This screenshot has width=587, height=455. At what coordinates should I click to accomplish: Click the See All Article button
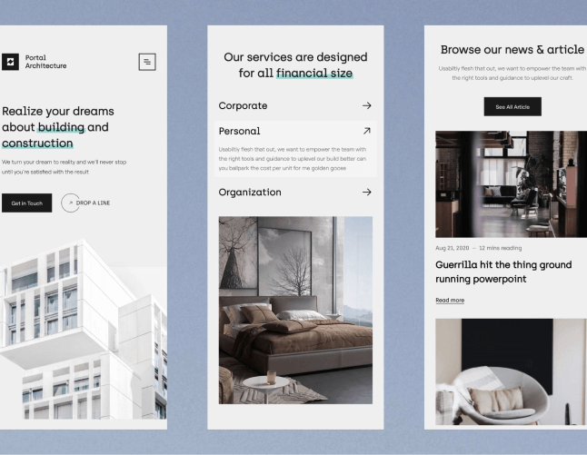point(512,106)
